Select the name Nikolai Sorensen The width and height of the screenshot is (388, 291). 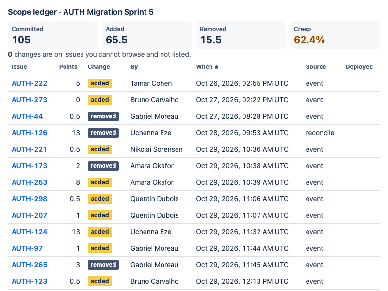tap(156, 149)
